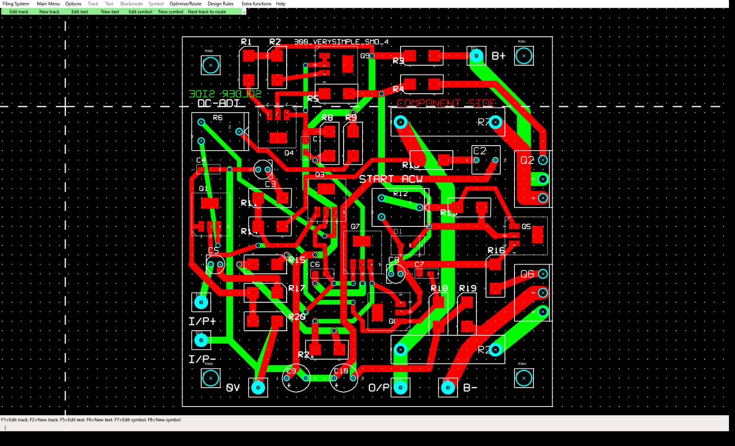The image size is (735, 446).
Task: Click the R1 reference label
Action: click(246, 42)
